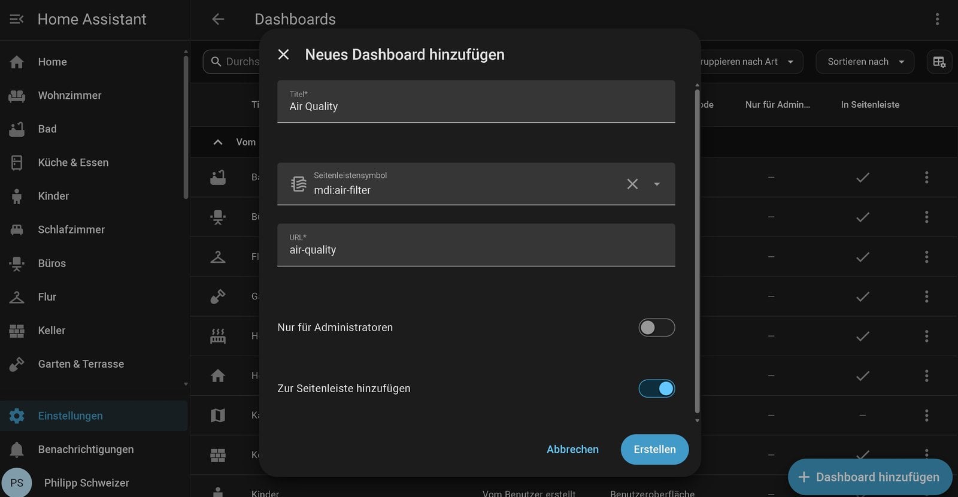The image size is (958, 497).
Task: Open the Seitenleistensymbol icon dropdown
Action: pos(657,184)
